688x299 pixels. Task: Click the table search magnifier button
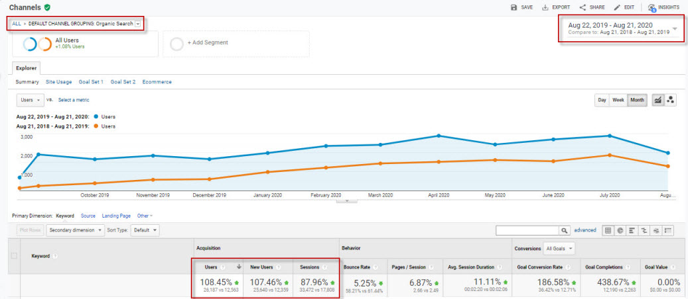(x=564, y=230)
